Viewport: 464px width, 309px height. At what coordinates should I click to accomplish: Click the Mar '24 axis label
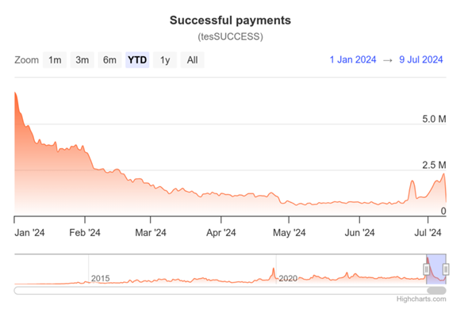[x=151, y=233]
